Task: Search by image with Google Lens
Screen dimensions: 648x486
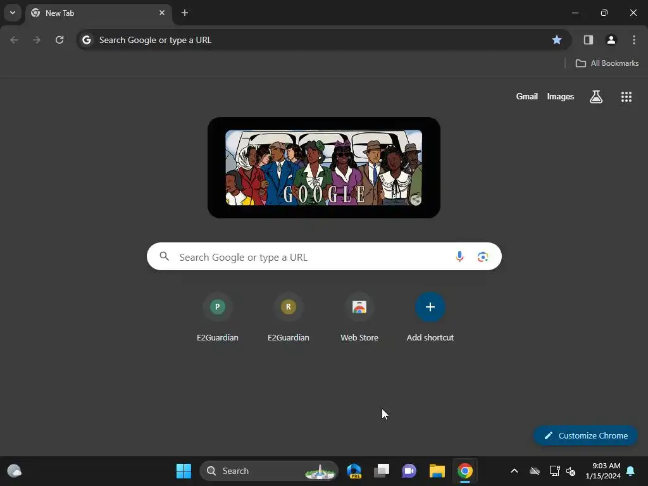Action: click(x=483, y=257)
